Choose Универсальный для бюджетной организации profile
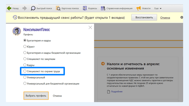The width and height of the screenshot is (189, 106). [x=51, y=84]
